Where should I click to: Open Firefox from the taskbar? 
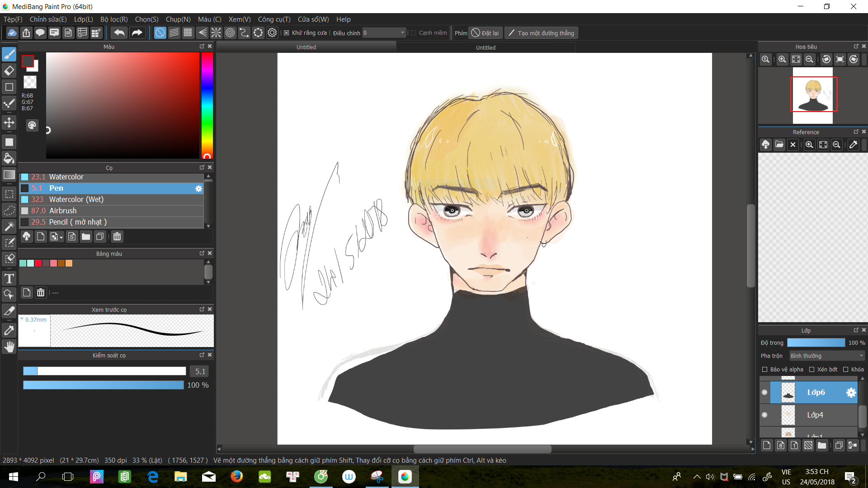coord(236,477)
